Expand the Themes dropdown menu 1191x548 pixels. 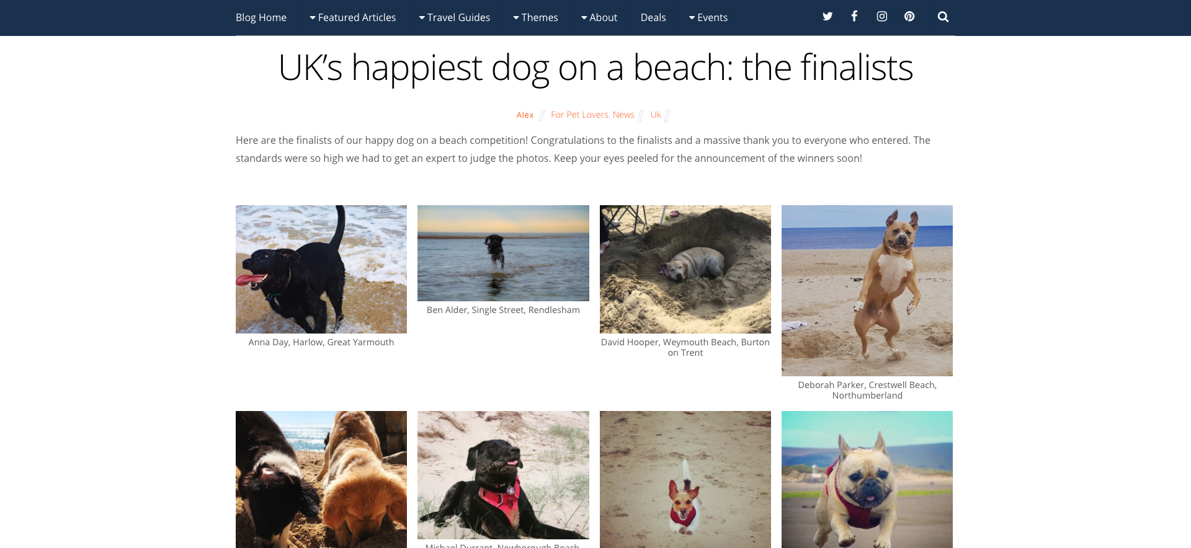535,17
